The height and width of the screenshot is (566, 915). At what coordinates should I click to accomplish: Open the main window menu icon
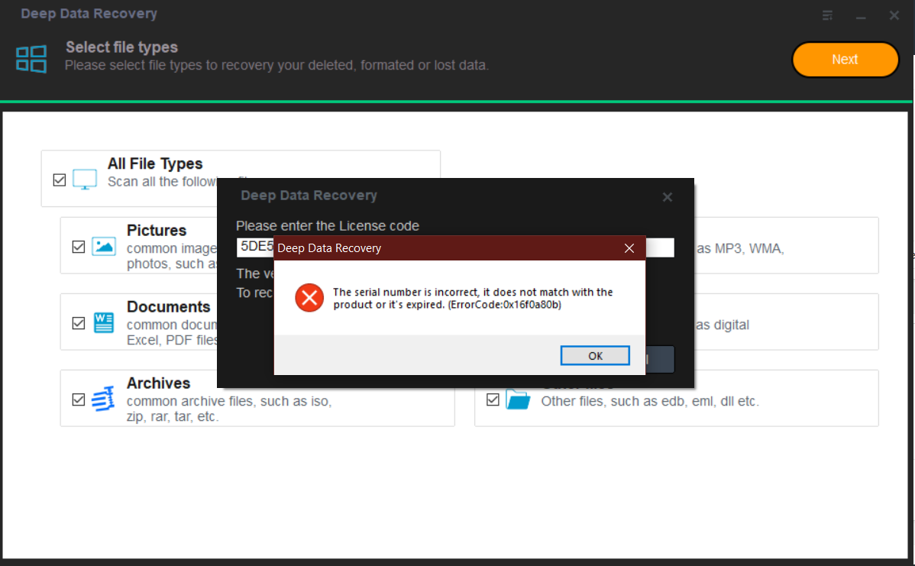[x=827, y=15]
